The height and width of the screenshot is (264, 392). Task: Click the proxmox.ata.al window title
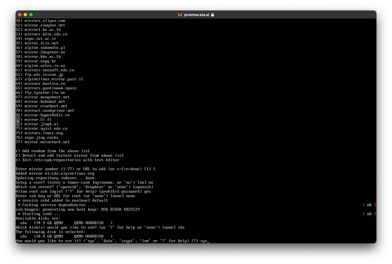[197, 15]
